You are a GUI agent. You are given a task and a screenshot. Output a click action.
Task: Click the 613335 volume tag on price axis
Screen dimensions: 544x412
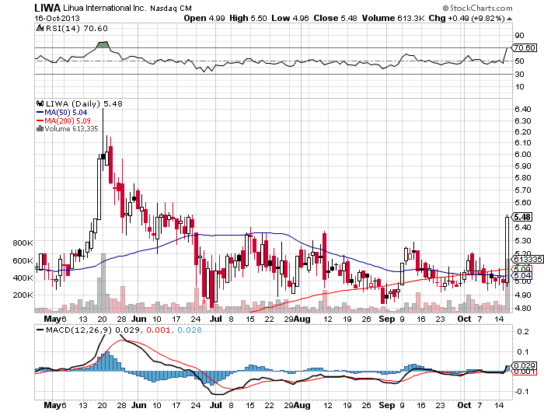tap(528, 259)
